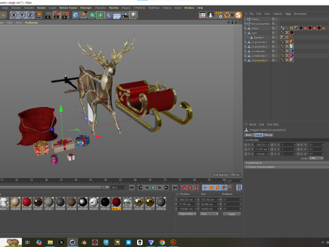Switch to the Coord. tab
The image size is (329, 247).
pyautogui.click(x=258, y=135)
